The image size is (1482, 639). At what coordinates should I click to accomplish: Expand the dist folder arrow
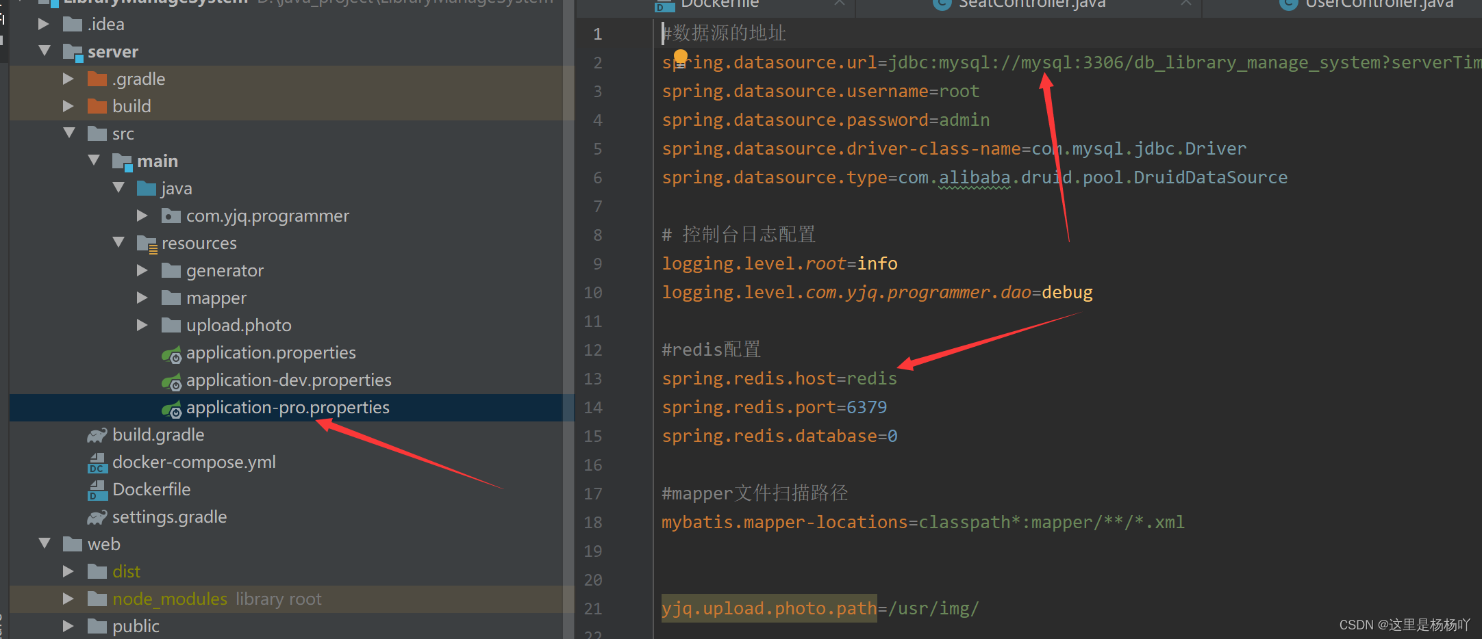[x=68, y=571]
